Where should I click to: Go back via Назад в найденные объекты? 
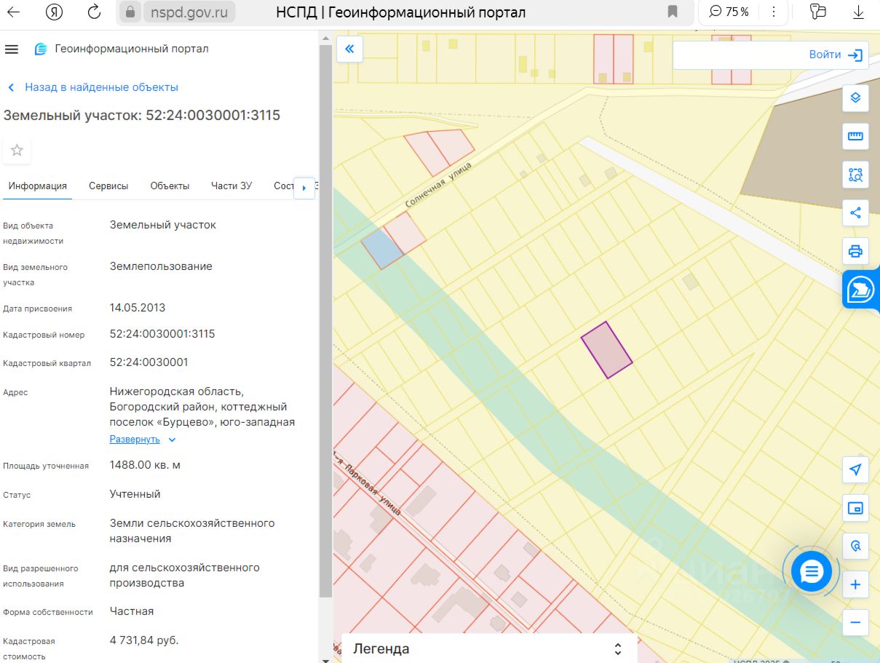coord(92,87)
